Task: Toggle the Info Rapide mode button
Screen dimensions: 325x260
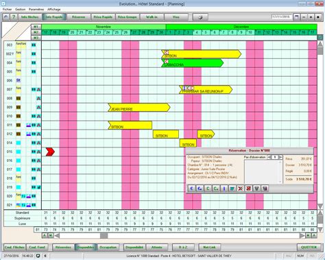Action: (x=54, y=17)
